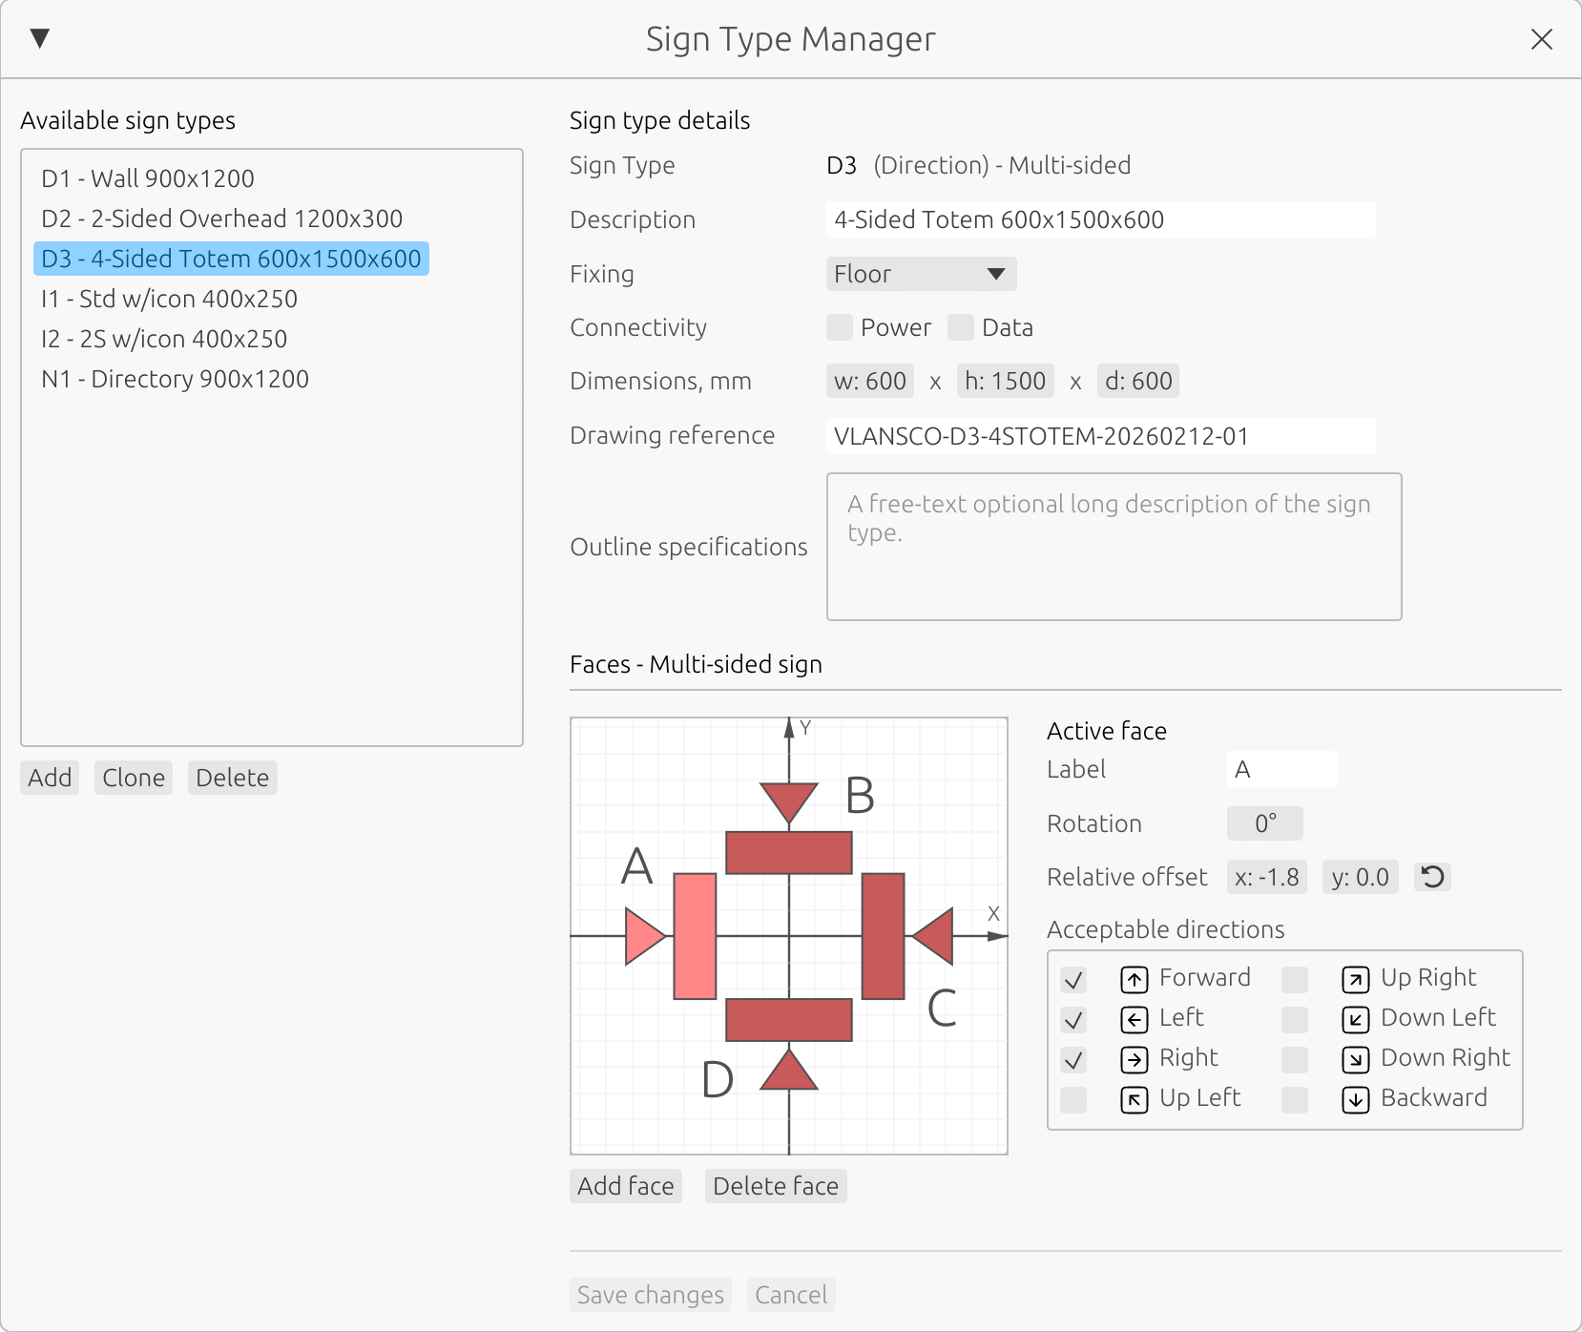This screenshot has width=1582, height=1332.
Task: Click the Up Left direction arrow icon
Action: point(1134,1099)
